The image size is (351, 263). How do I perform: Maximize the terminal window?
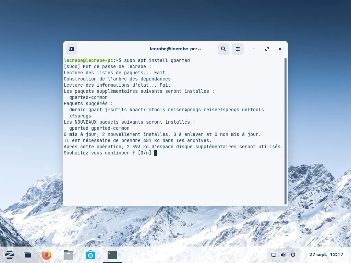[267, 49]
